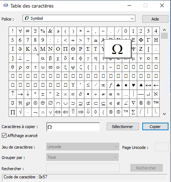Open the Aide help button
This screenshot has height=182, width=171.
pyautogui.click(x=155, y=19)
